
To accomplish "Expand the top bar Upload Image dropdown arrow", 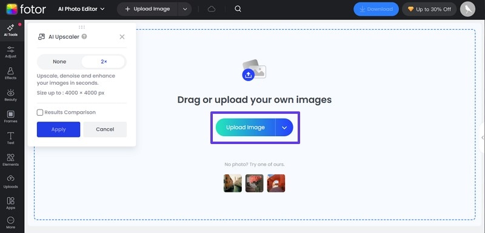I will coord(185,9).
